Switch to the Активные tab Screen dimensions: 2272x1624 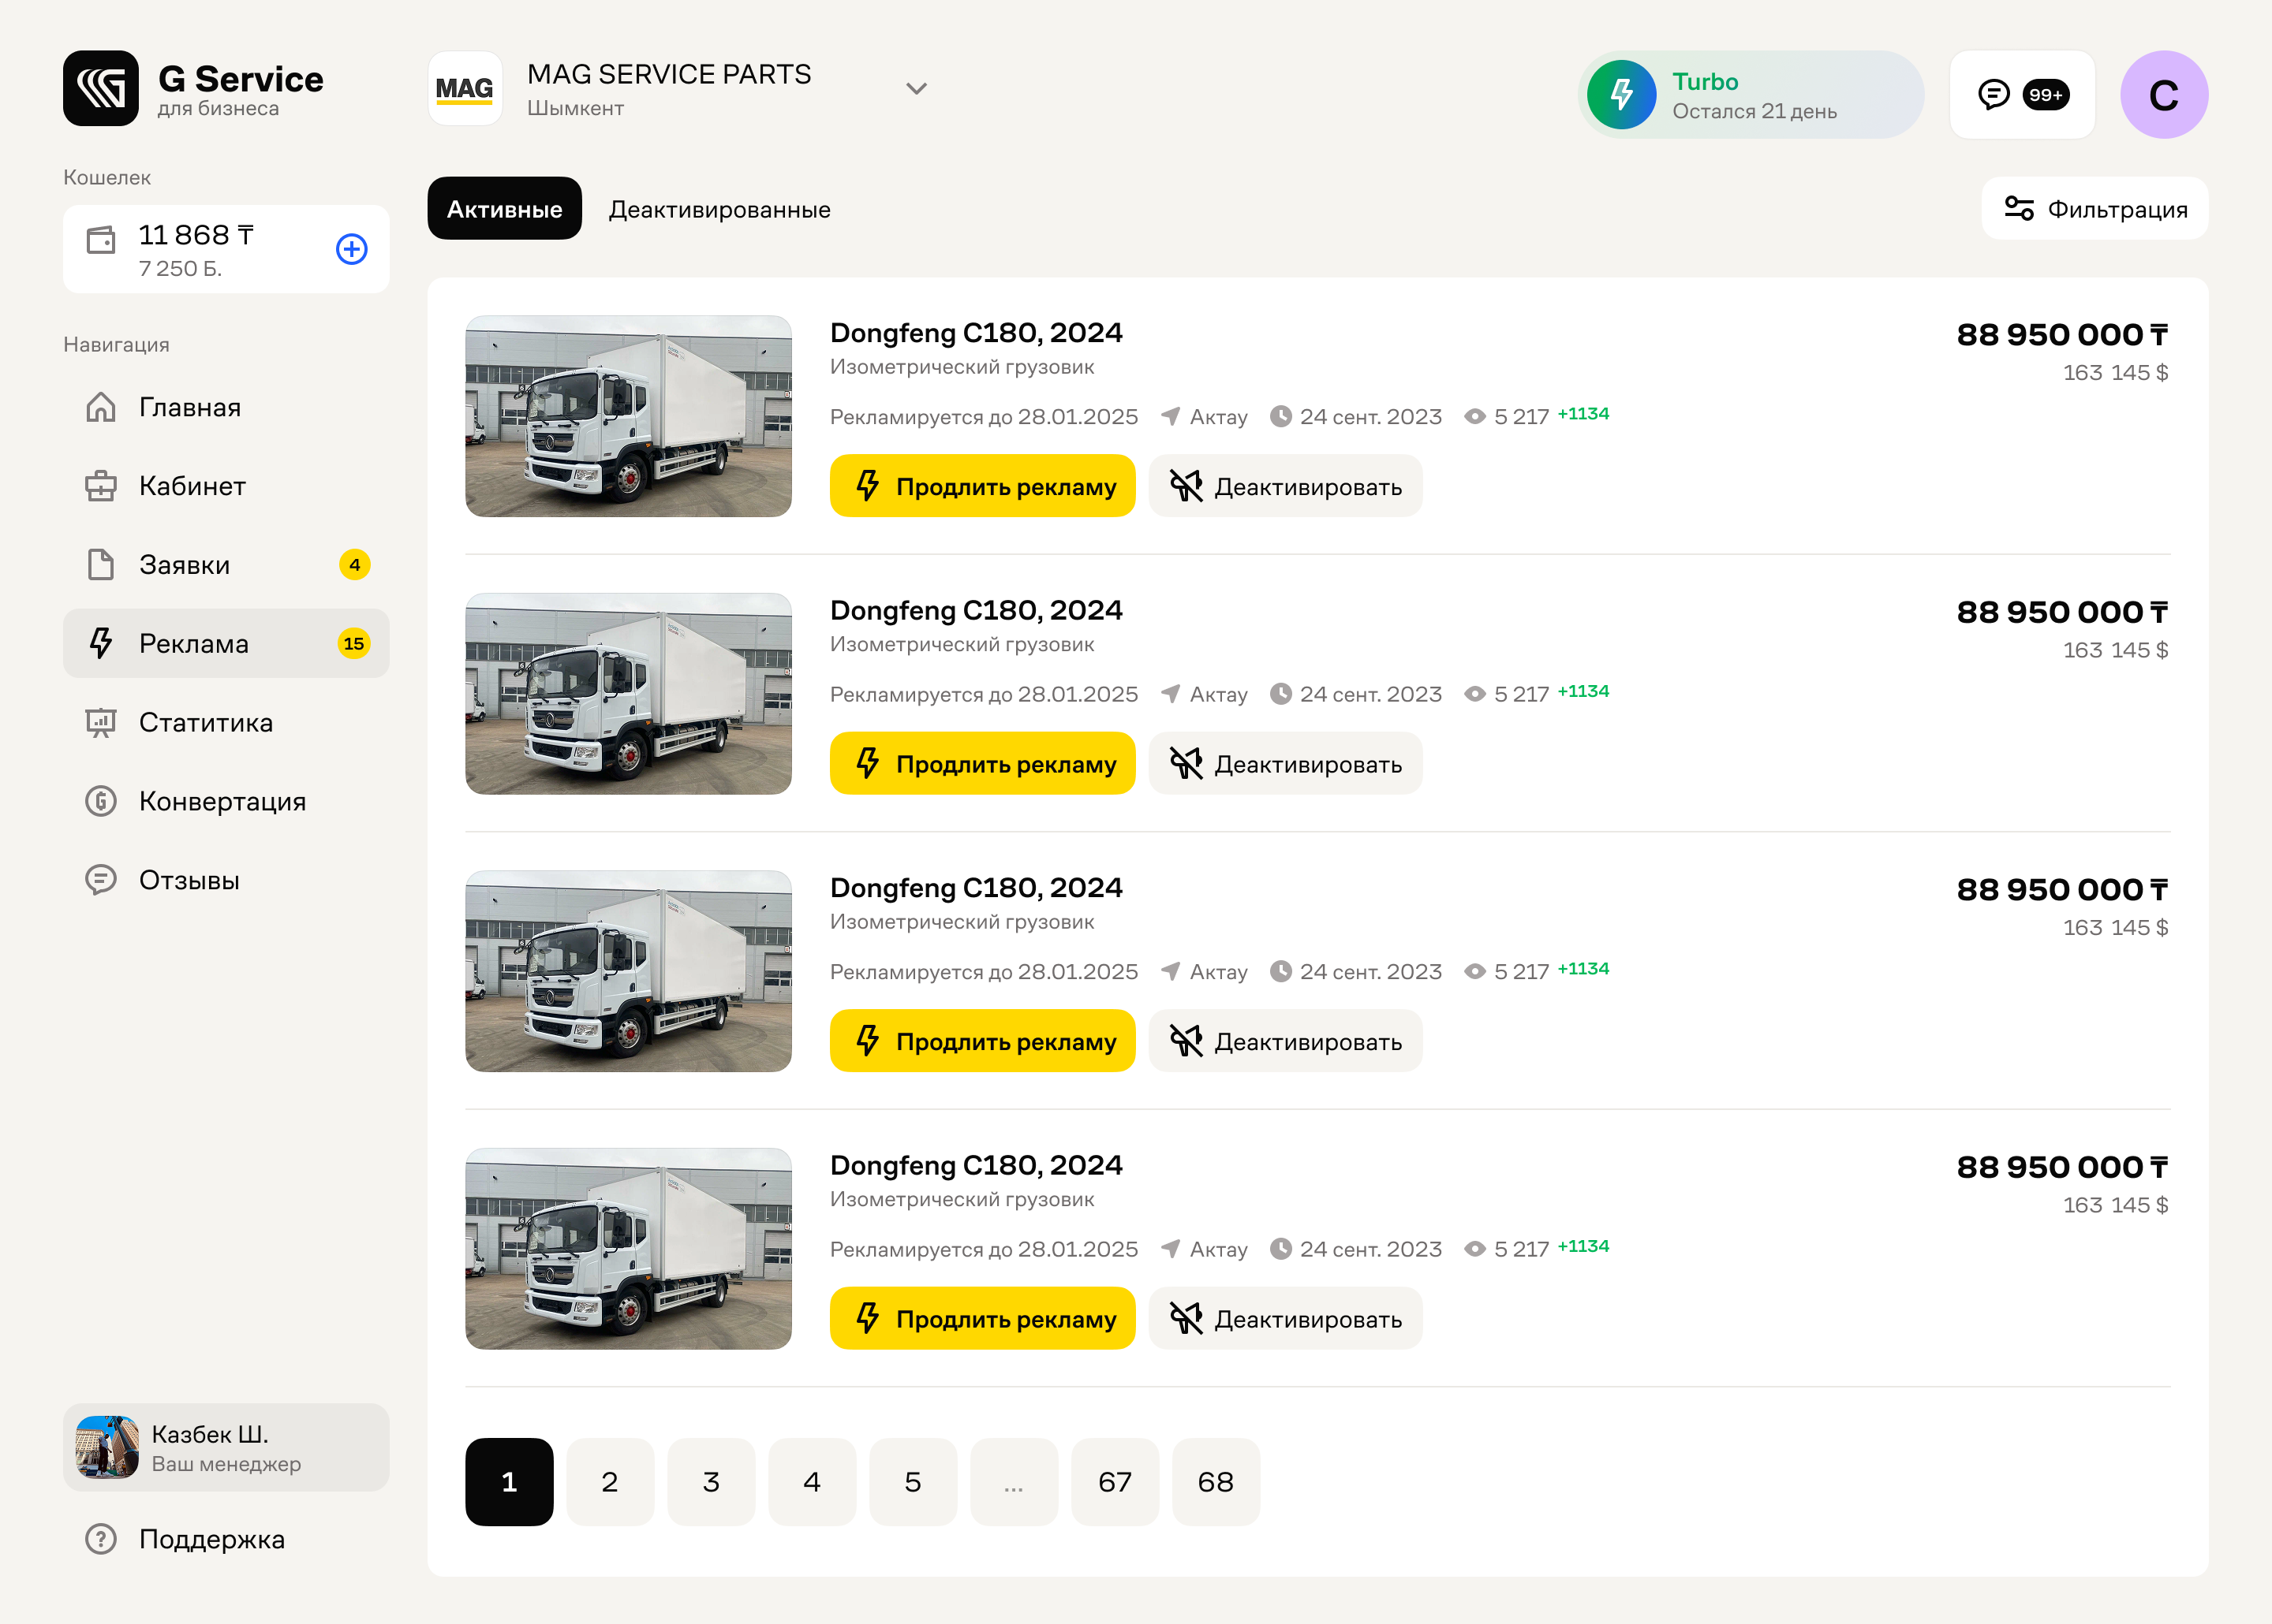tap(504, 209)
